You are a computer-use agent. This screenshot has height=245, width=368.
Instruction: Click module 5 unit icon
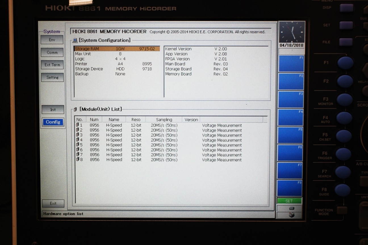(x=77, y=145)
